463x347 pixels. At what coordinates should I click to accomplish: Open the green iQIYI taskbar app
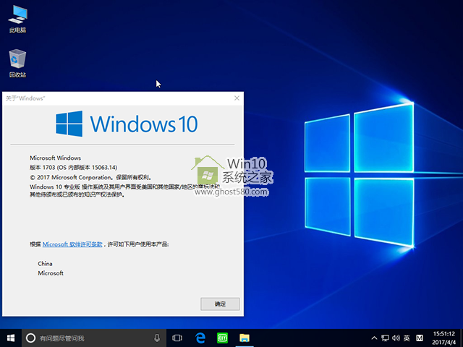(x=223, y=338)
